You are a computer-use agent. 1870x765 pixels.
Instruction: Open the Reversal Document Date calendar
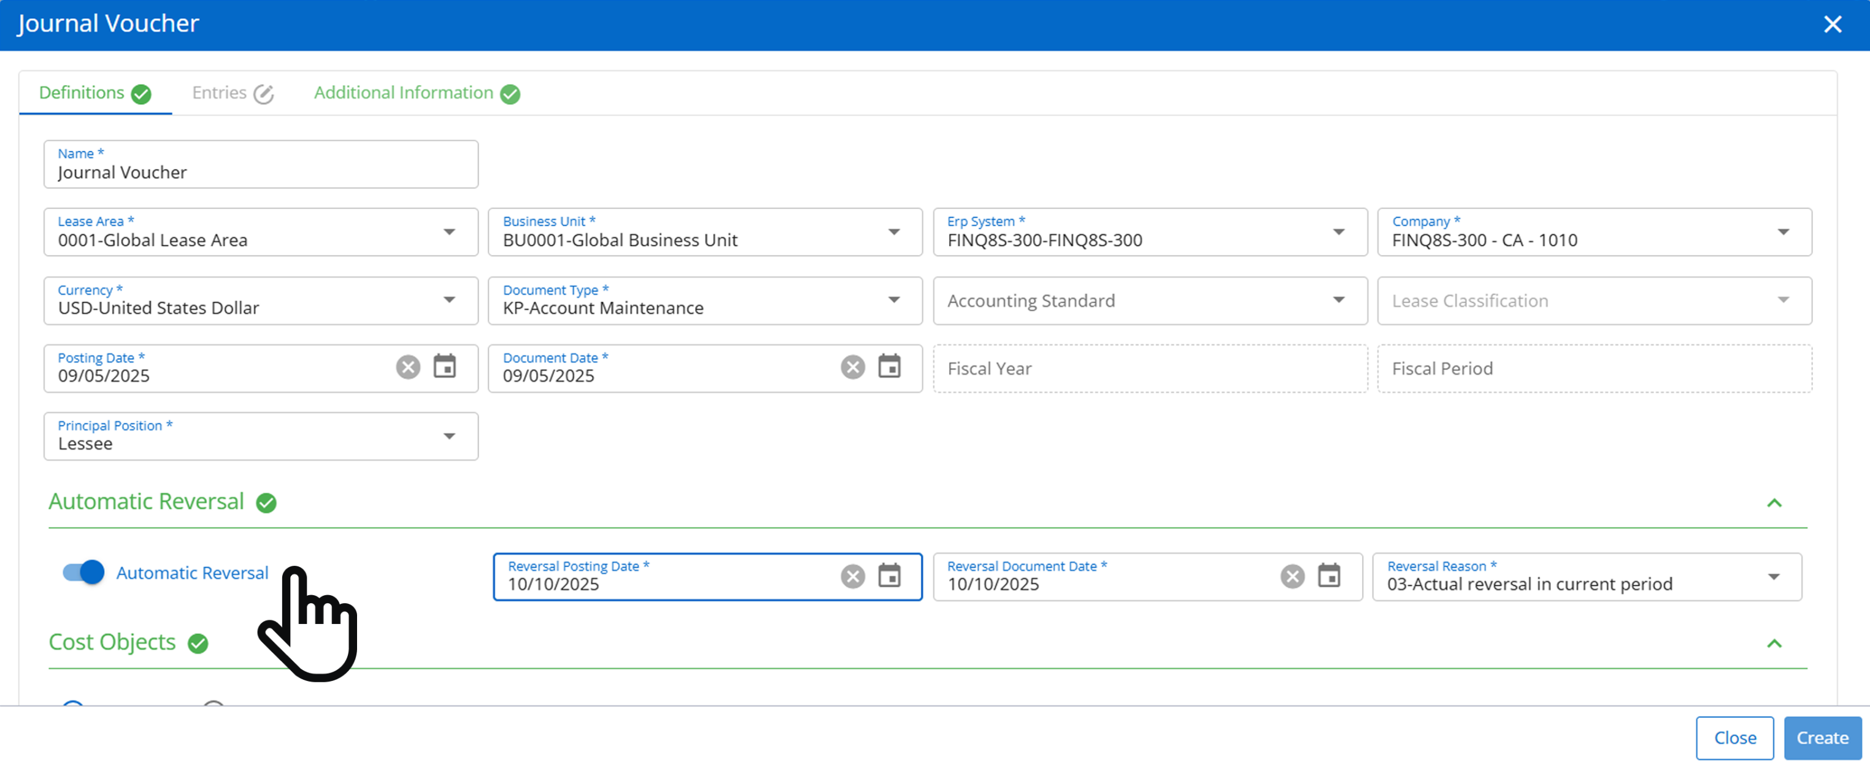pyautogui.click(x=1329, y=576)
